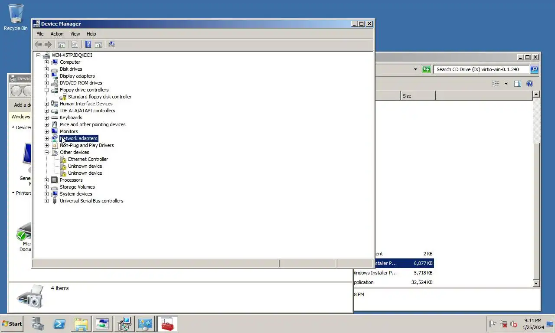
Task: Open the Help menu
Action: coord(91,34)
